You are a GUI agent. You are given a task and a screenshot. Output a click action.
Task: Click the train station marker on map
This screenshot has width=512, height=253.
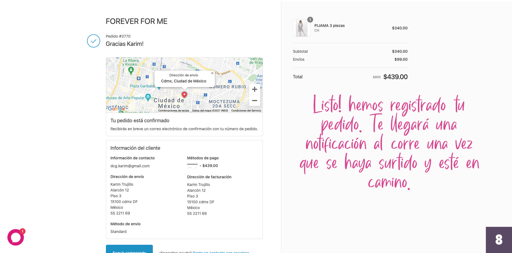pos(139,78)
